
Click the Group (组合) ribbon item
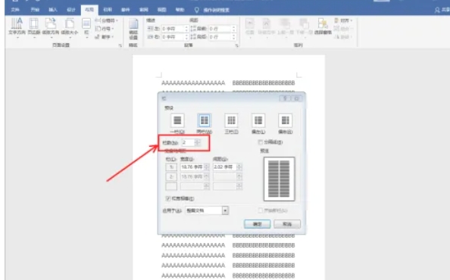(x=343, y=28)
